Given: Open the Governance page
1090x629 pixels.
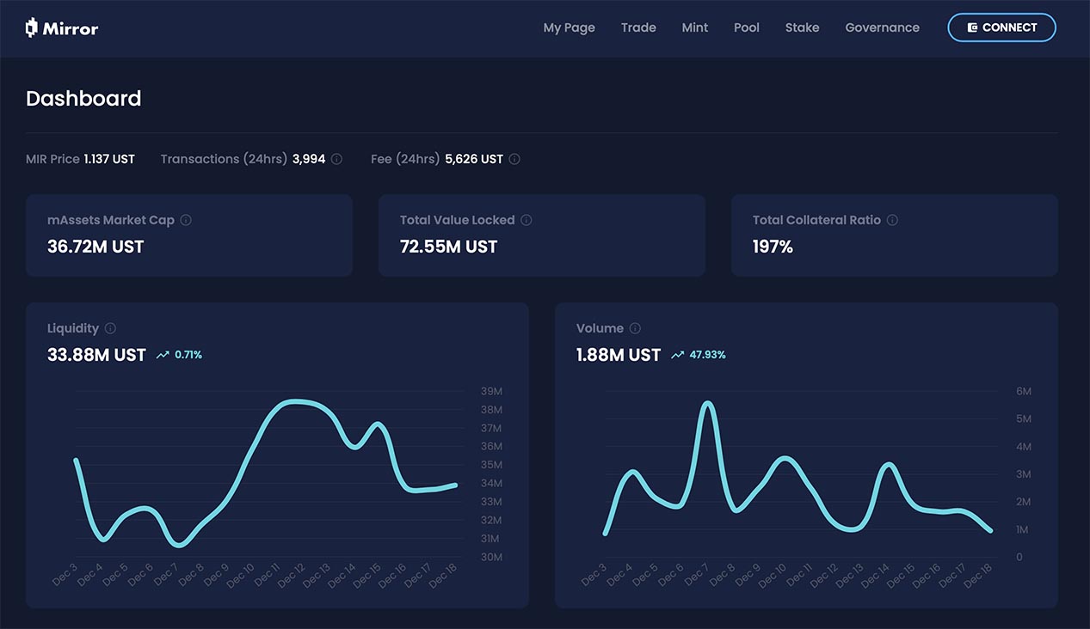Looking at the screenshot, I should tap(882, 27).
